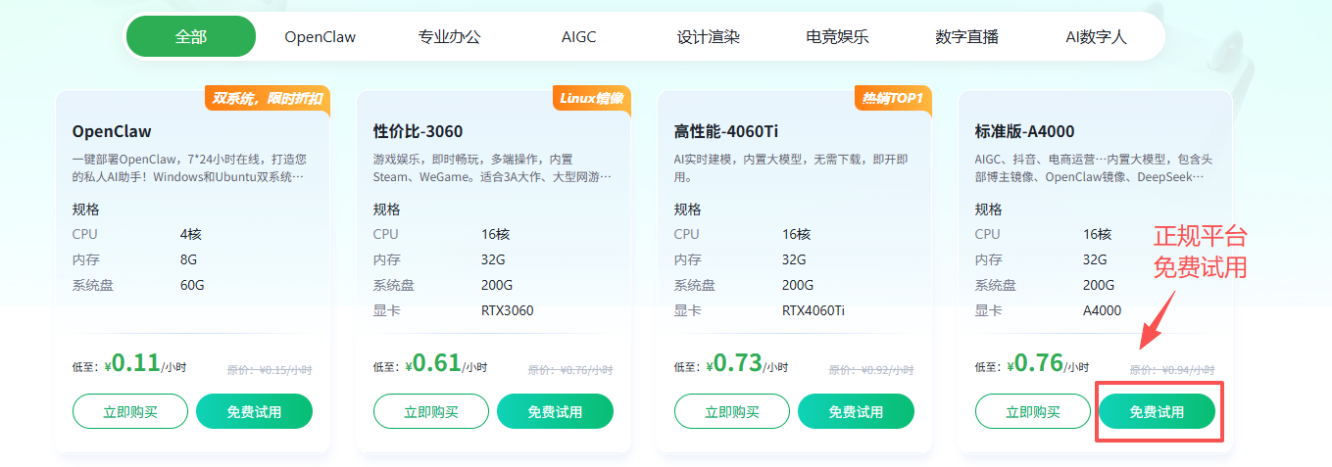The width and height of the screenshot is (1332, 467).
Task: Select the 全部 category tab
Action: pyautogui.click(x=191, y=37)
